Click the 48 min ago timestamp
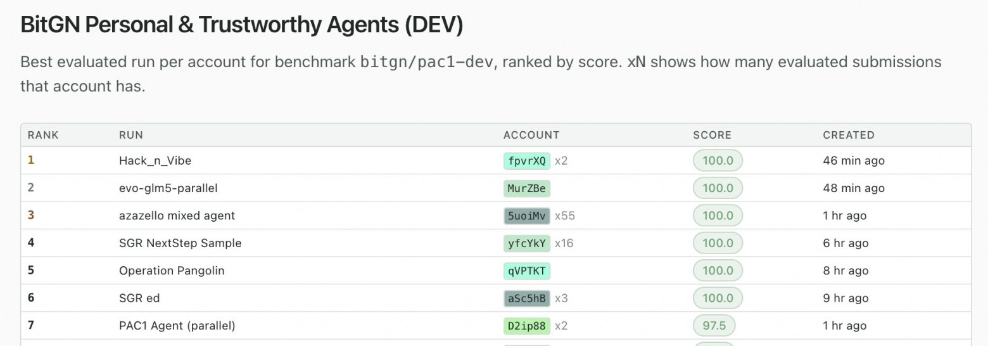988x346 pixels. pyautogui.click(x=854, y=188)
